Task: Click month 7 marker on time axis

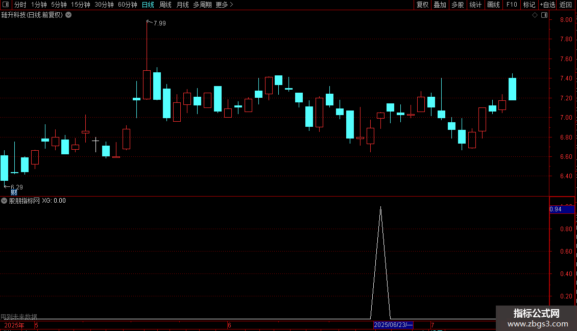Action: point(432,325)
